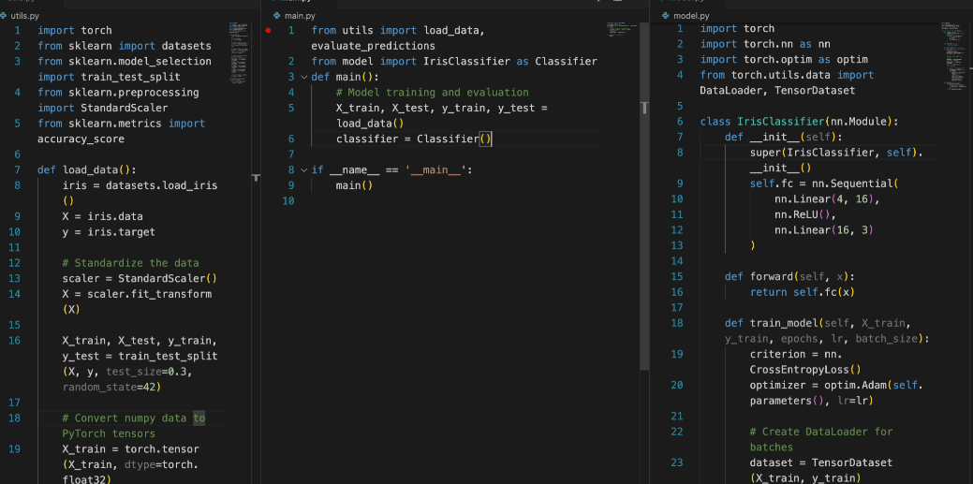Click 'class IrisClassifier(nn.Module):' line
Viewport: 973px width, 484px height.
click(x=800, y=122)
